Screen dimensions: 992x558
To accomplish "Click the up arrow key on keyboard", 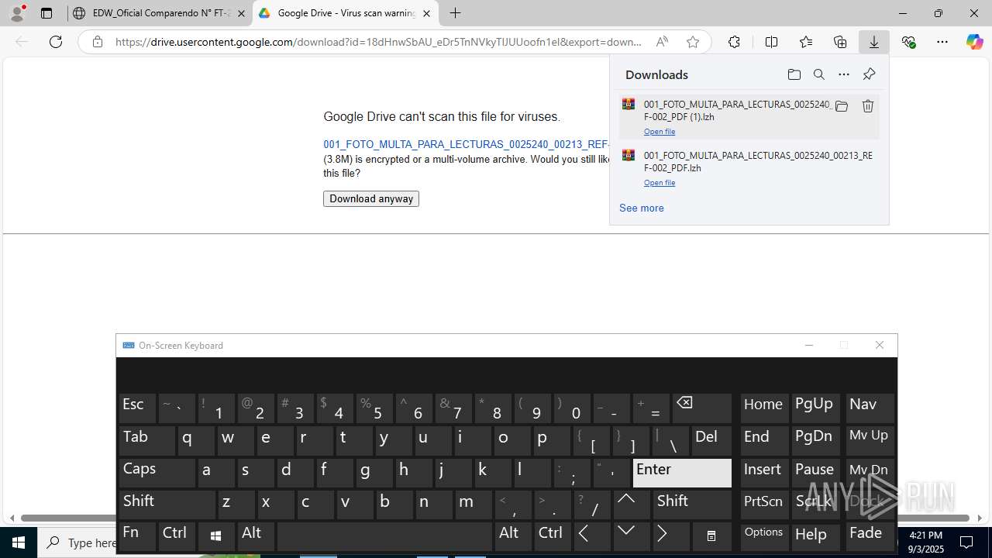I will pyautogui.click(x=632, y=505).
